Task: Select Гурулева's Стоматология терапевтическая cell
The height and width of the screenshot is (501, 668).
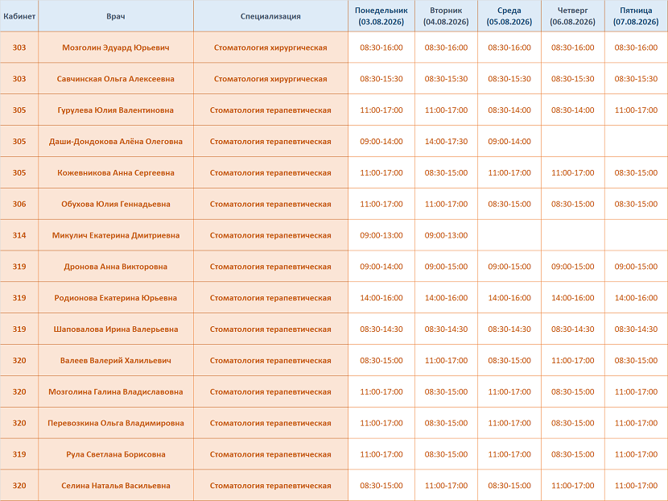Action: point(270,110)
